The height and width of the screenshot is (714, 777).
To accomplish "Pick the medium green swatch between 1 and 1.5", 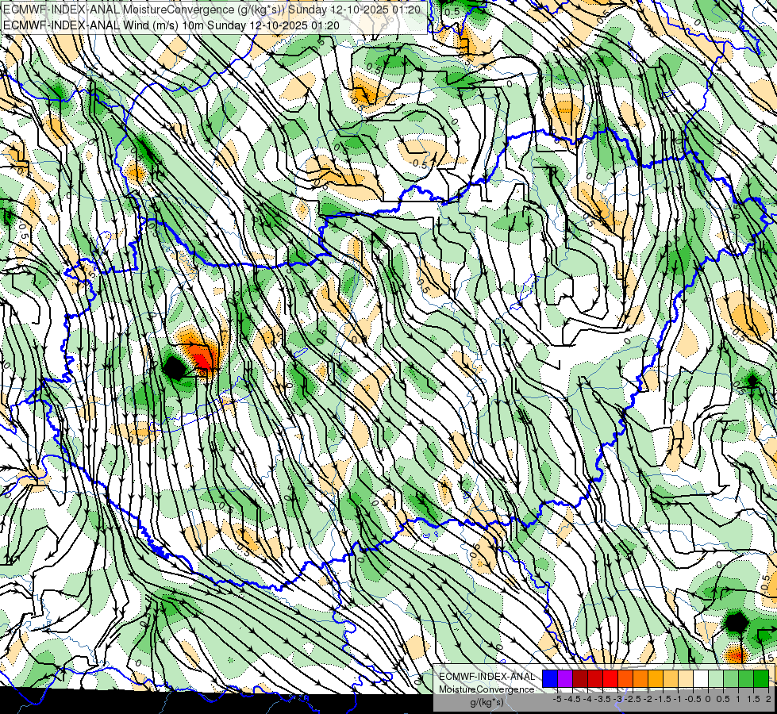I will pyautogui.click(x=746, y=679).
